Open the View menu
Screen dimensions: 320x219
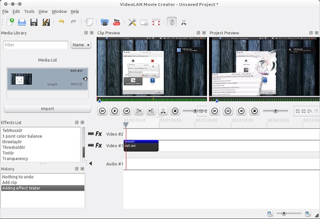[43, 11]
